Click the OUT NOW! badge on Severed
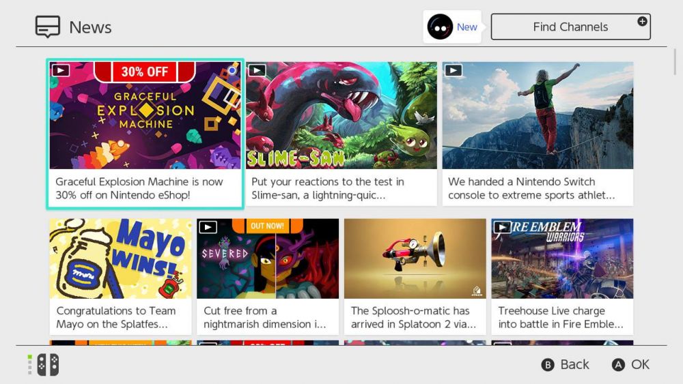Screen dimensions: 683x384 pos(268,226)
